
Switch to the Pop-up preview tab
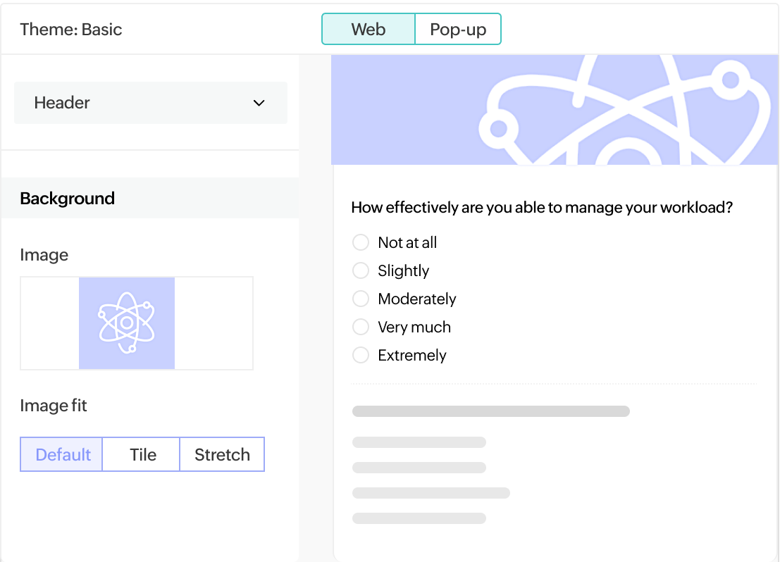pyautogui.click(x=458, y=30)
